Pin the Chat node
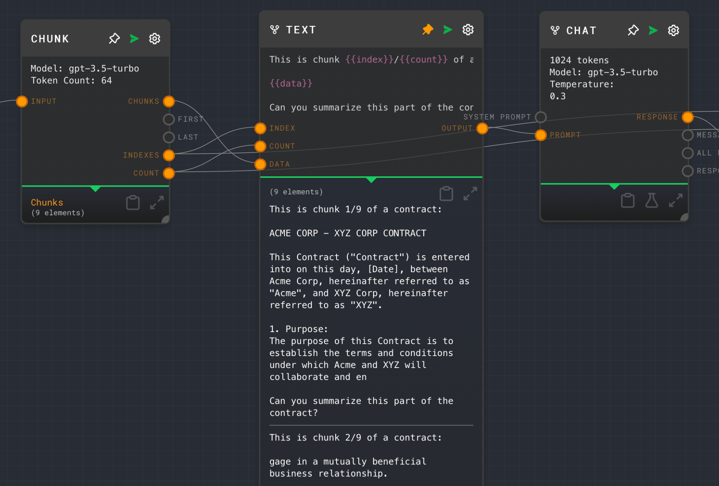Viewport: 719px width, 486px height. pos(633,30)
